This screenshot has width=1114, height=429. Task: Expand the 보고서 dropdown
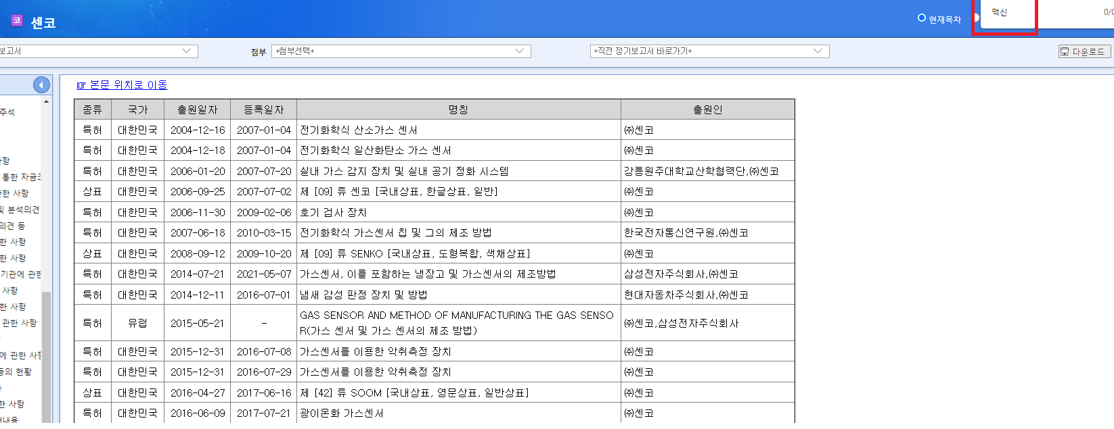tap(99, 51)
